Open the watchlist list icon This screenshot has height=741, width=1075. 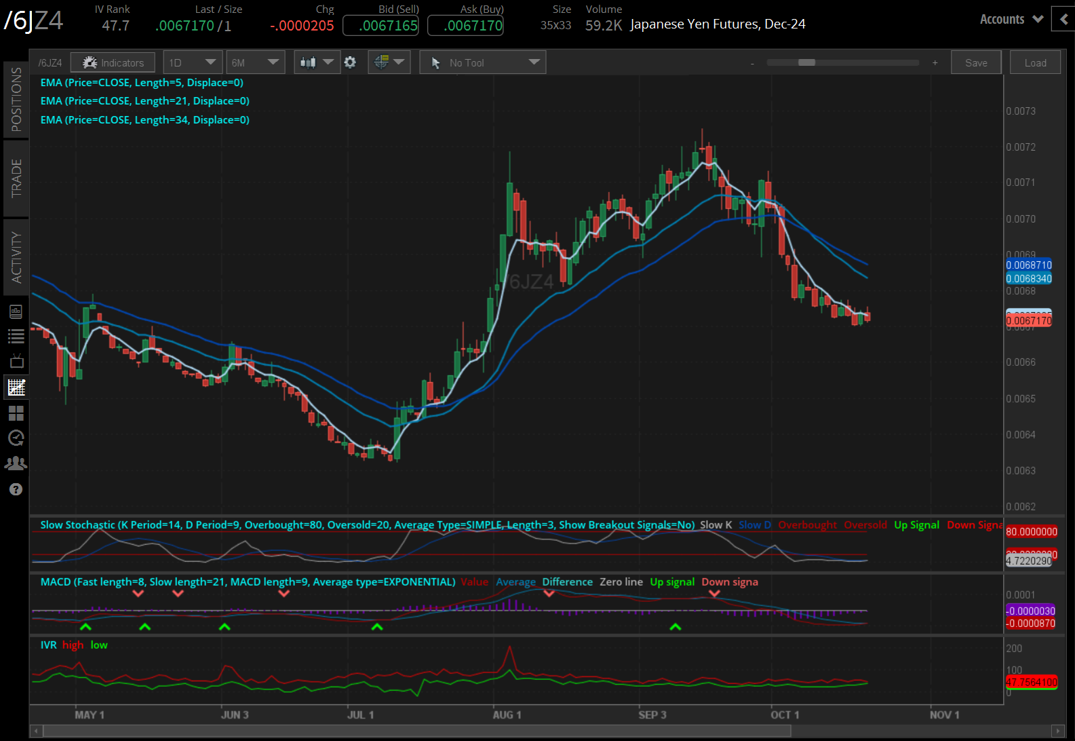pos(16,336)
